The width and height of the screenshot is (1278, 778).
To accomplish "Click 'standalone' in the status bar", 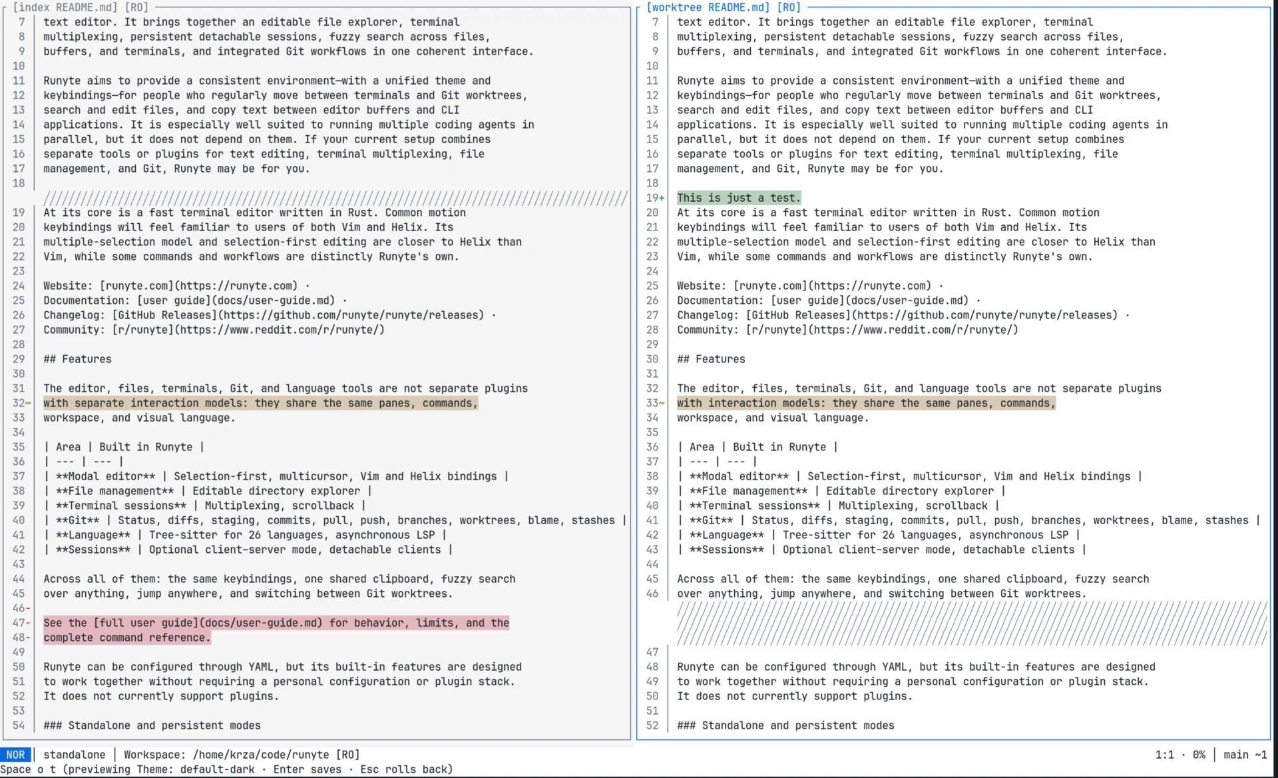I will (x=75, y=755).
